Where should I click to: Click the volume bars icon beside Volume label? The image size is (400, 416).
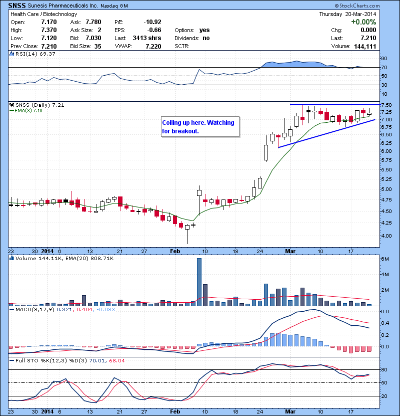point(11,258)
